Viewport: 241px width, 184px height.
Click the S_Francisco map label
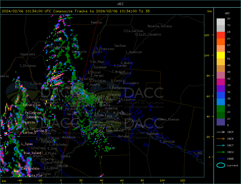pyautogui.click(x=105, y=49)
